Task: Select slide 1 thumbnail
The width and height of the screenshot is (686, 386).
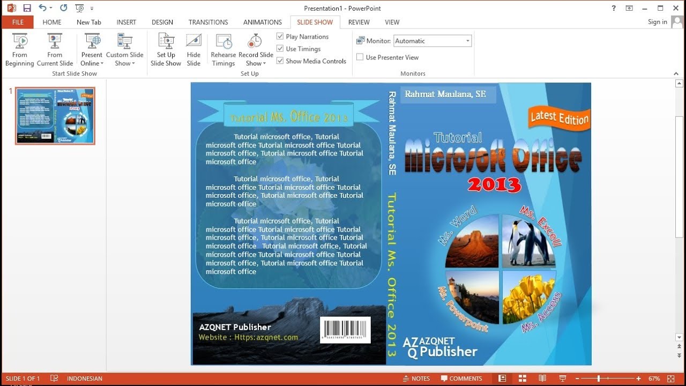Action: point(55,116)
